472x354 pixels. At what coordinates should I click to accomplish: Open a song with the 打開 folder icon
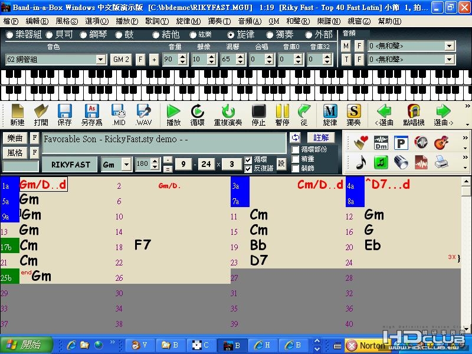coord(41,114)
